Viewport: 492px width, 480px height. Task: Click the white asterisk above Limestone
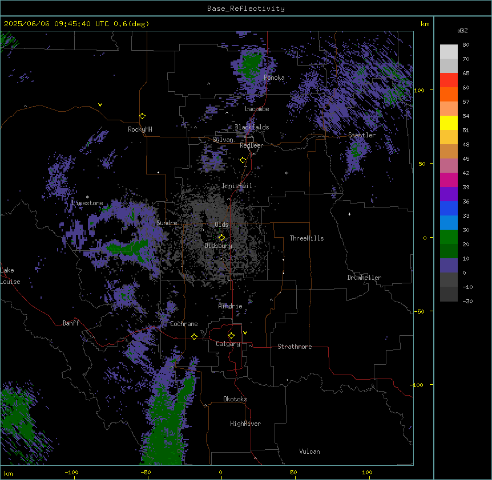coord(87,197)
